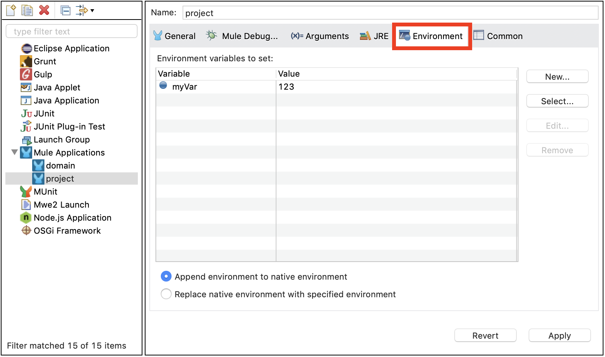
Task: Go to the Common tab
Action: pyautogui.click(x=498, y=36)
